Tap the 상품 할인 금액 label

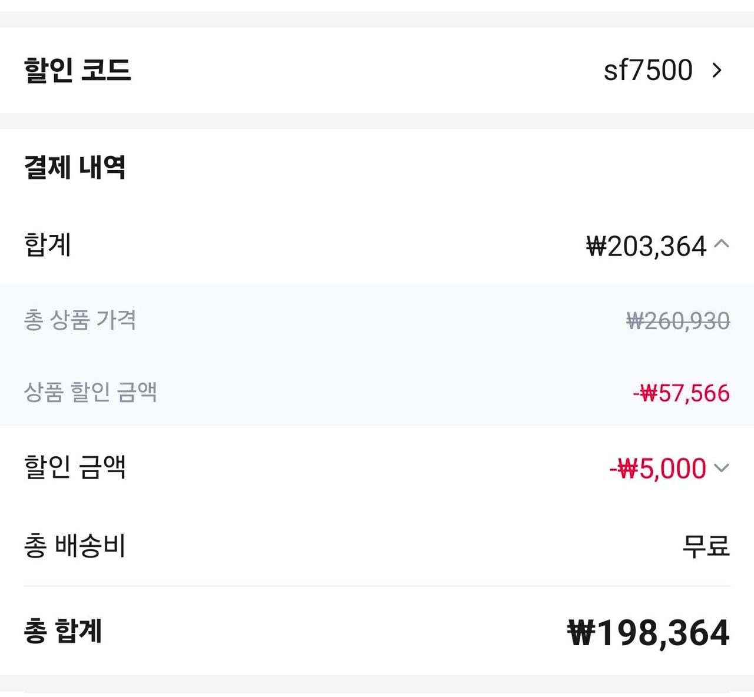pyautogui.click(x=90, y=392)
